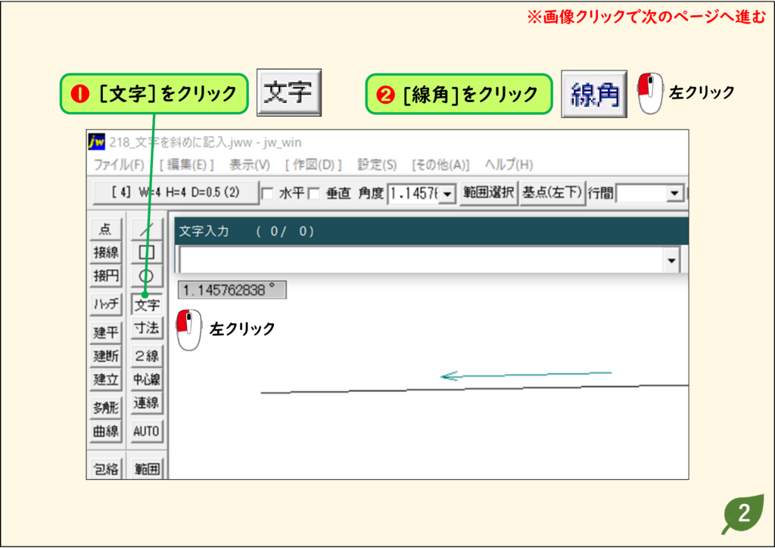Open the 角度 angle dropdown
The image size is (775, 548).
point(447,194)
